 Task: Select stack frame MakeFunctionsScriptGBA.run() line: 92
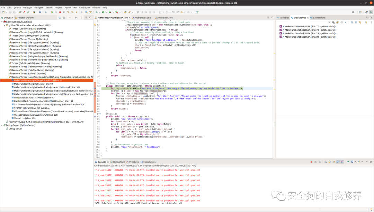tap(33, 84)
